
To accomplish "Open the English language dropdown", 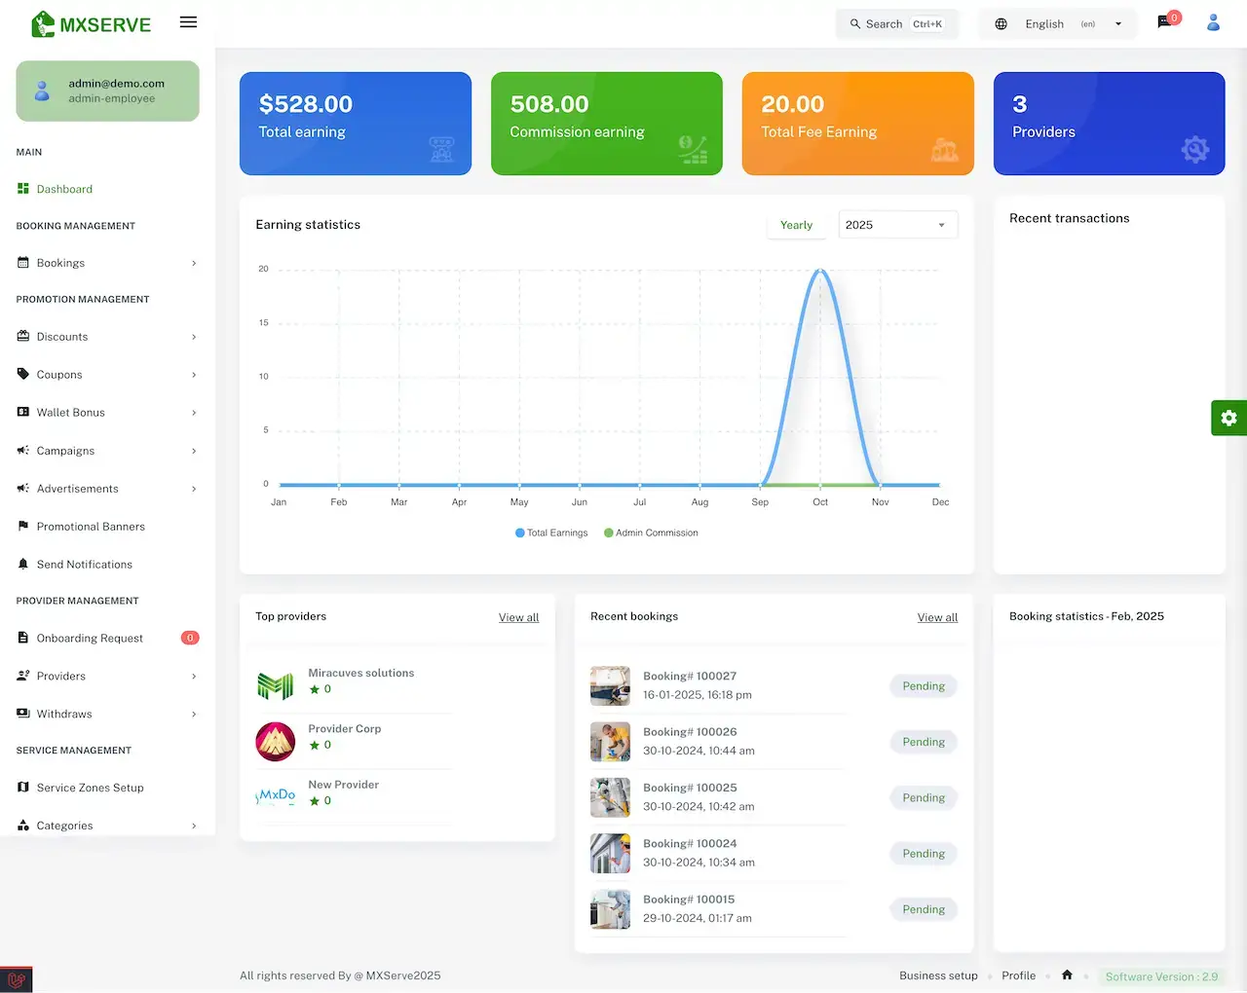I will [1058, 24].
